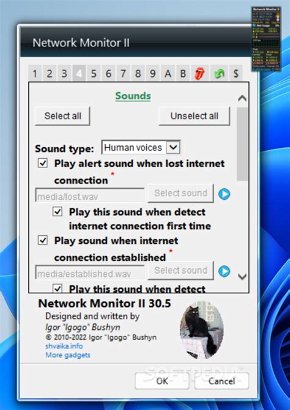The height and width of the screenshot is (410, 290).
Task: Play preview of the lost.wav sound
Action: (225, 194)
